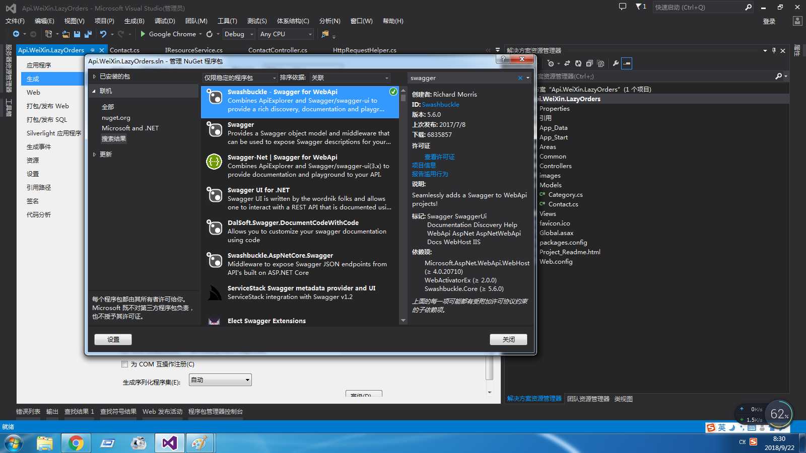
Task: Click the 报告滥用行为 link
Action: pos(430,174)
